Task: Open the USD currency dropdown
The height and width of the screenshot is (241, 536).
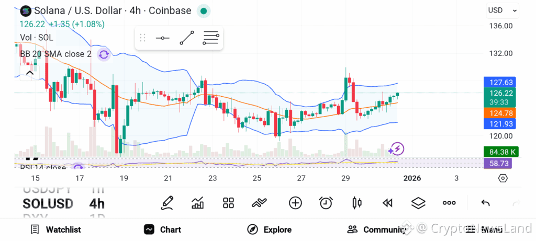Action: click(502, 10)
